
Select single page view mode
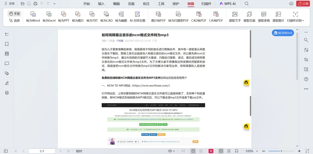coord(193,151)
